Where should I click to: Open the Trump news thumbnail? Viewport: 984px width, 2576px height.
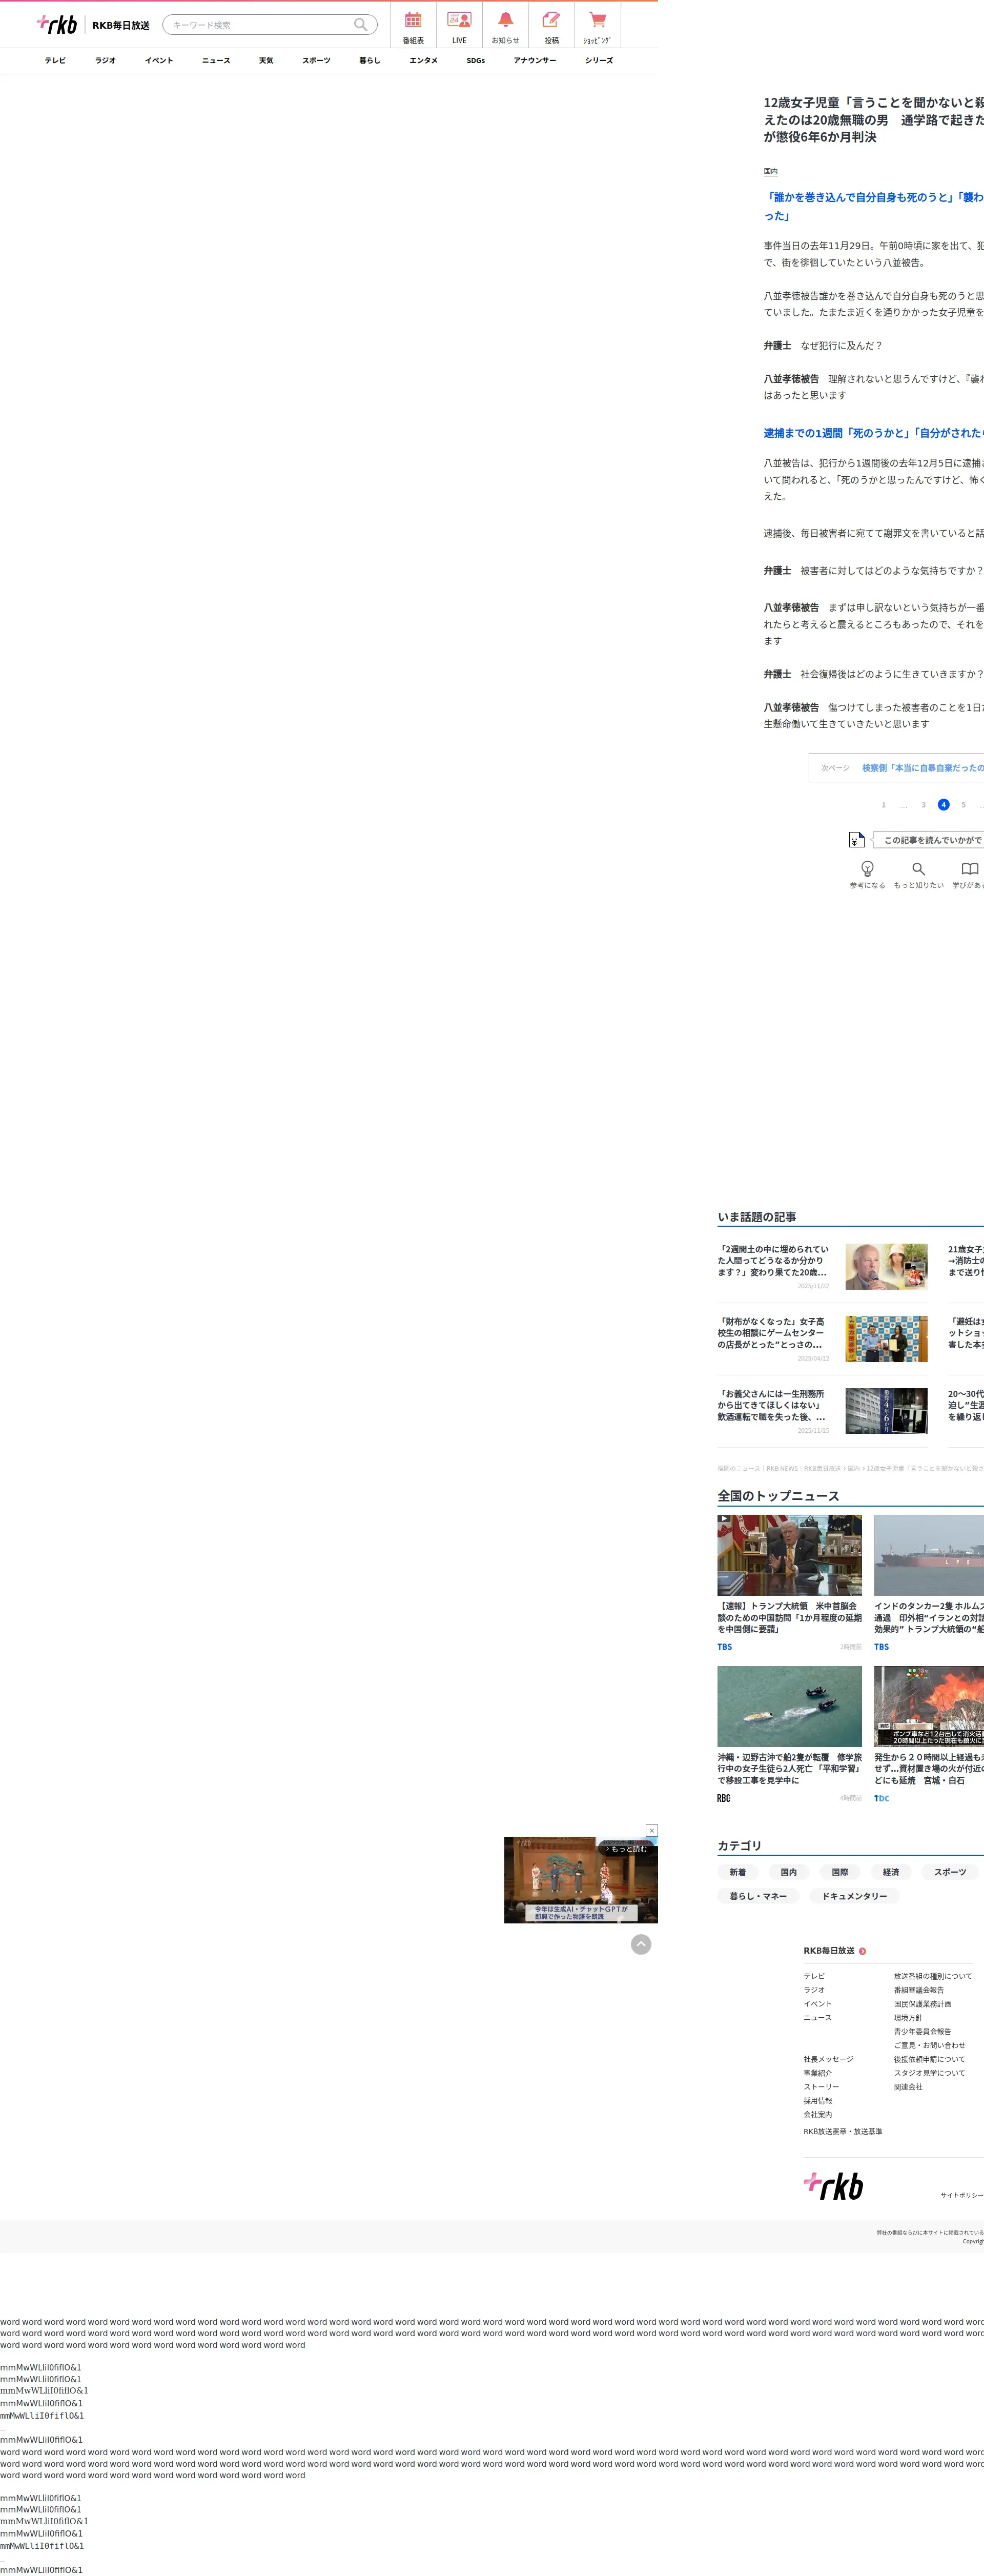789,1555
